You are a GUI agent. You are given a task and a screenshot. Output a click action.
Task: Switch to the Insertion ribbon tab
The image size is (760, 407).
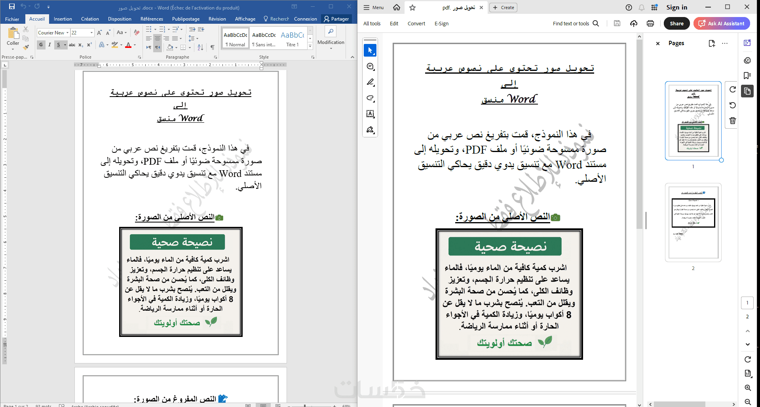coord(63,19)
